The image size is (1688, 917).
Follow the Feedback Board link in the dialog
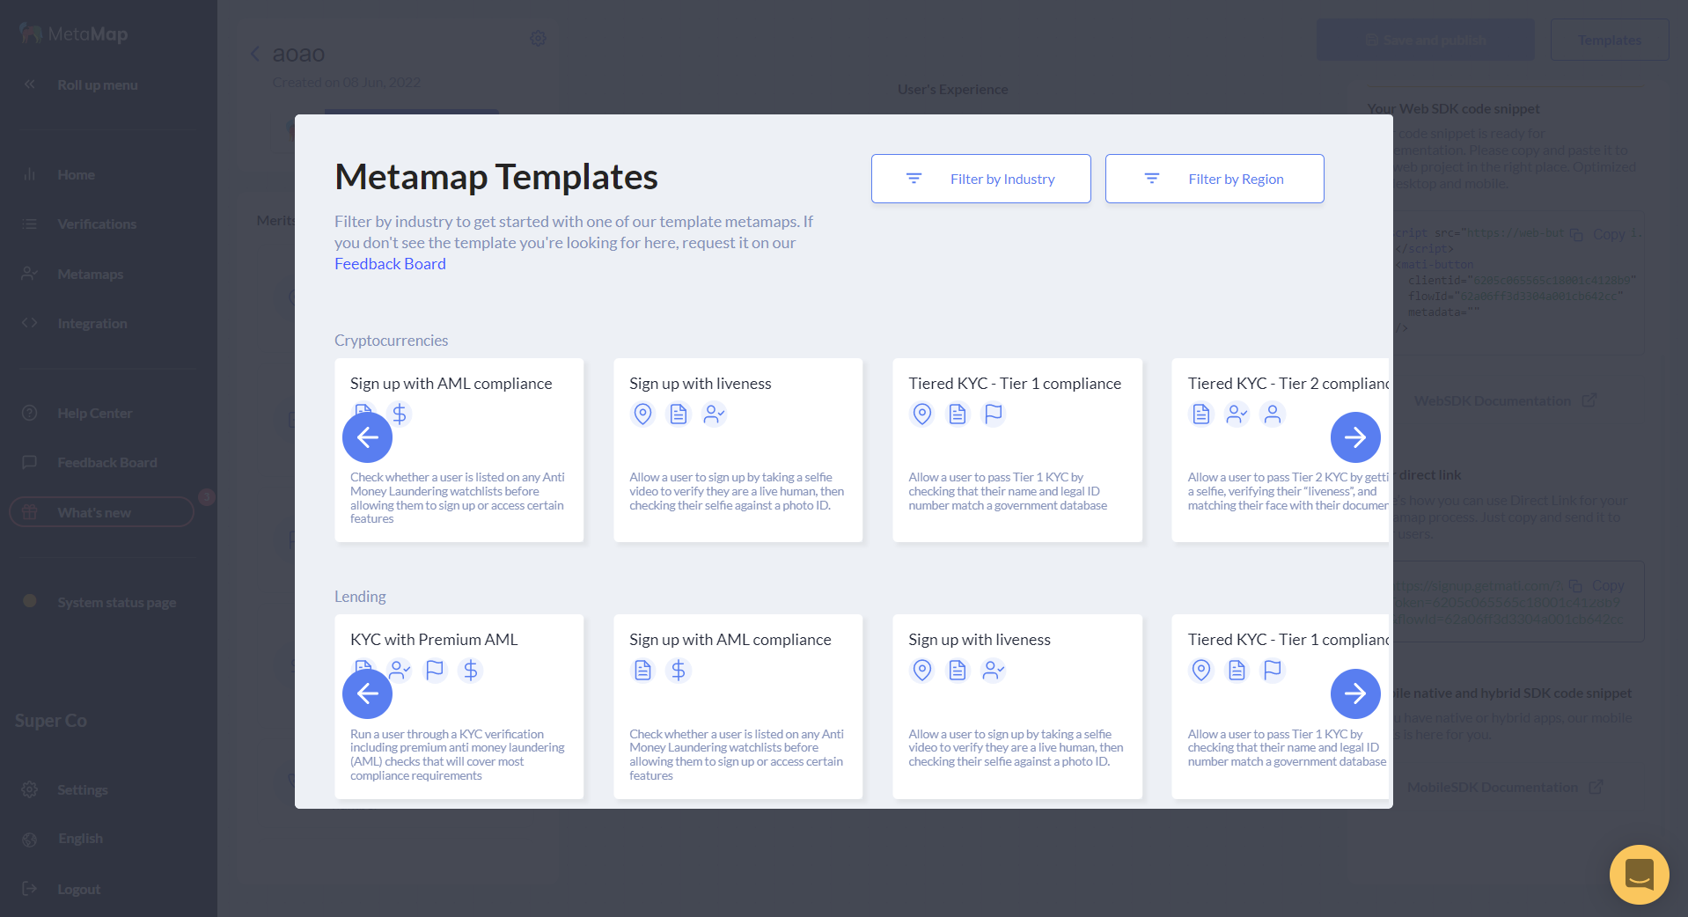(390, 264)
